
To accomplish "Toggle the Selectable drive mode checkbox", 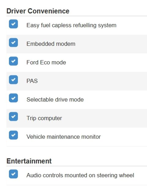I will pos(13,98).
